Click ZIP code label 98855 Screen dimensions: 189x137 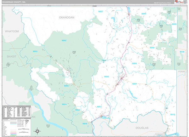pyautogui.click(x=152, y=48)
